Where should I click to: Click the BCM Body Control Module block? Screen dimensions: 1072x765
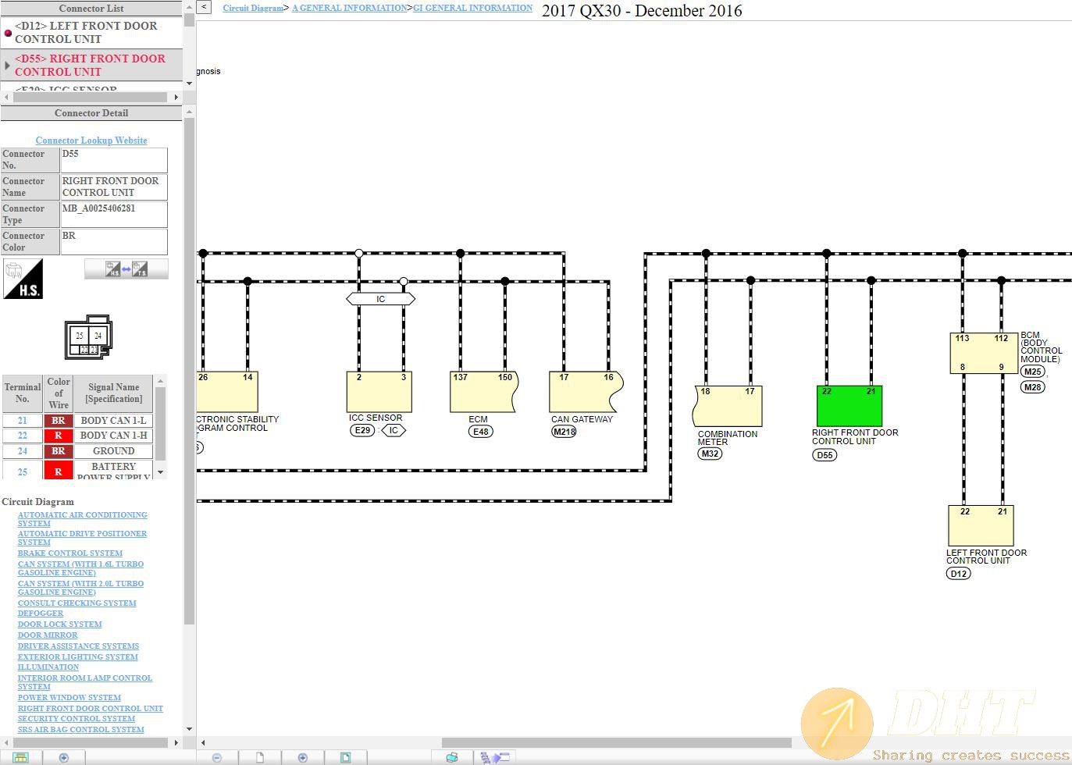(984, 353)
